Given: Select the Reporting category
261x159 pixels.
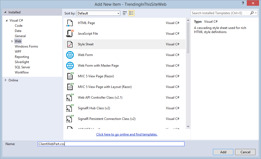Looking at the screenshot, I should [22, 57].
